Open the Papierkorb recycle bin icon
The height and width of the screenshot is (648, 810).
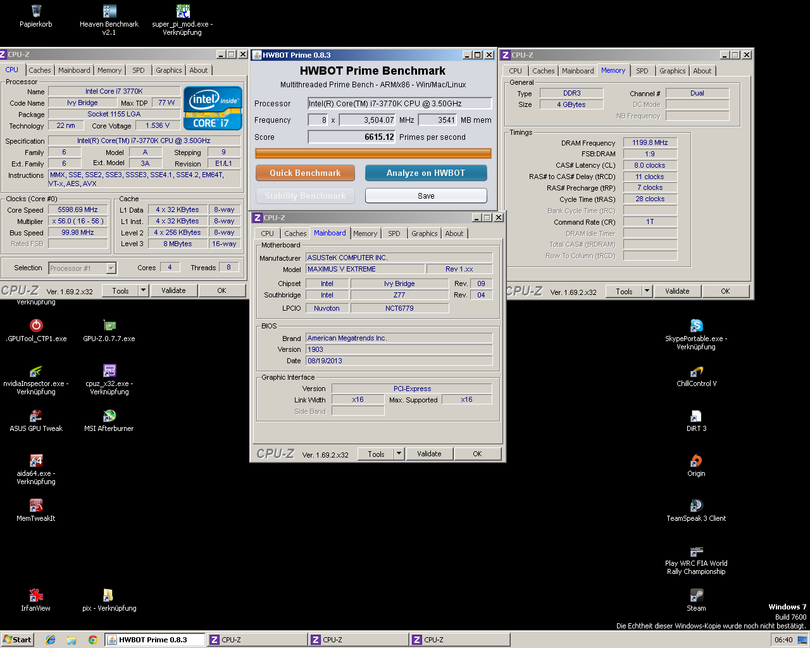[x=36, y=11]
